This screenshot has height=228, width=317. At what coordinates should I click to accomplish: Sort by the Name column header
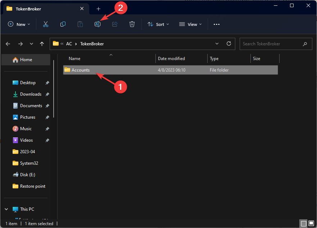click(x=74, y=59)
